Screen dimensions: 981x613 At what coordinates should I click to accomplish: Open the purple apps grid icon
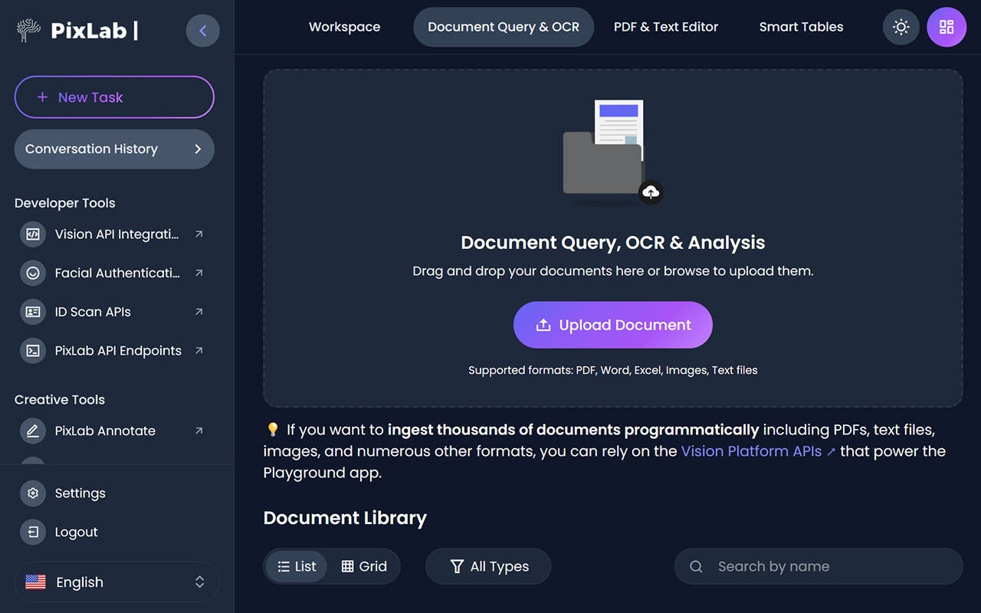[x=947, y=27]
